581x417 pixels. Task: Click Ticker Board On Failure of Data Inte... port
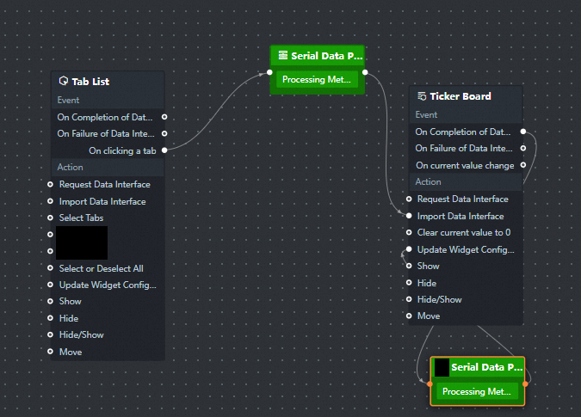tap(522, 148)
